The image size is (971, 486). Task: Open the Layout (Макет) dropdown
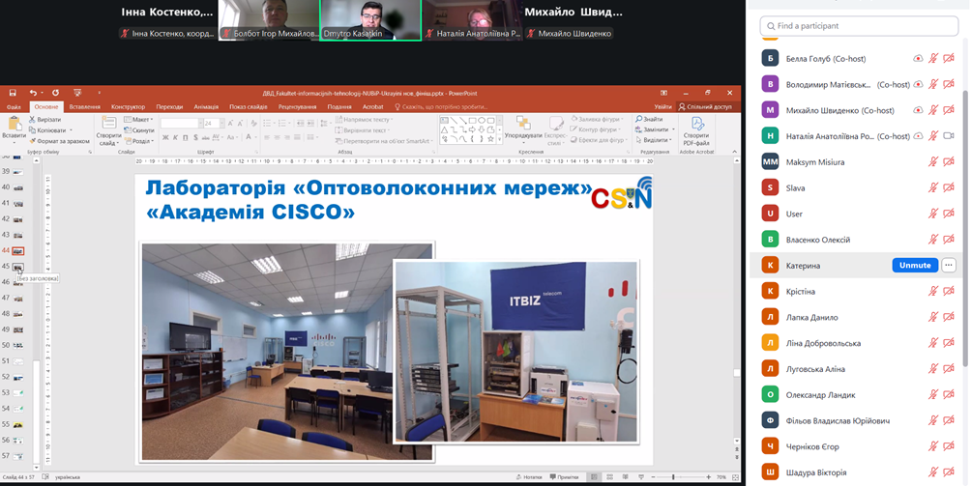(x=140, y=120)
